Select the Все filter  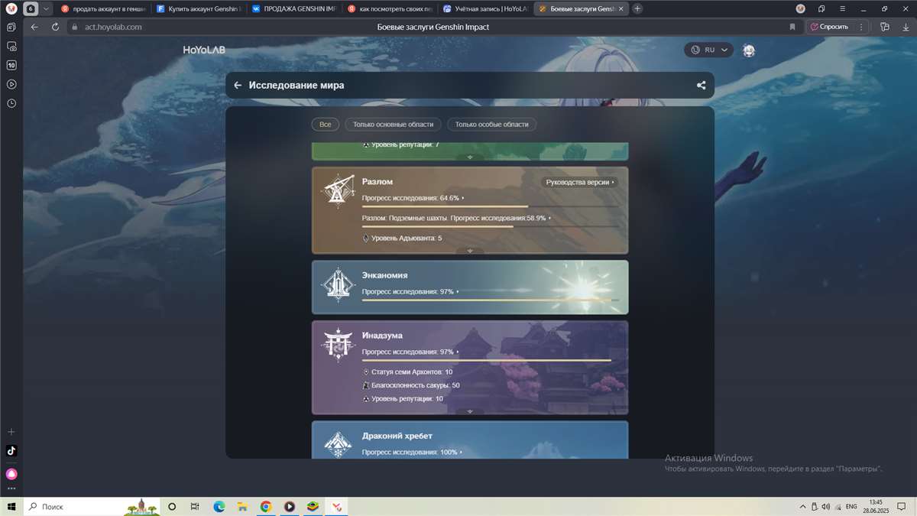(x=326, y=124)
